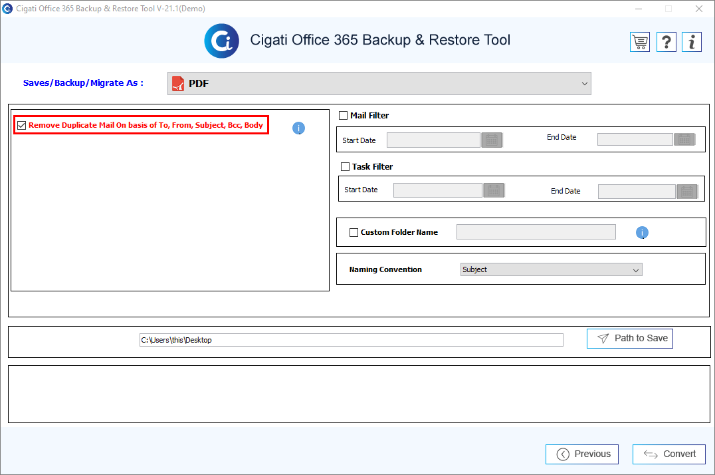Open the shopping cart purchase icon

[x=640, y=42]
